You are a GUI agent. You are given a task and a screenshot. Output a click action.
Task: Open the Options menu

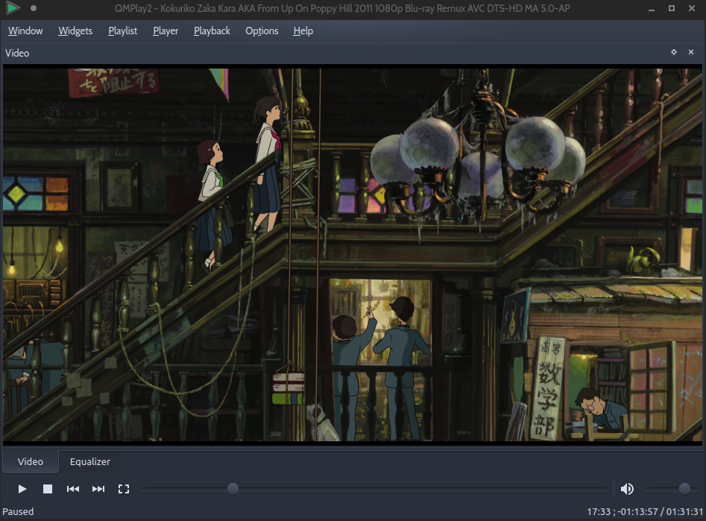(x=262, y=31)
